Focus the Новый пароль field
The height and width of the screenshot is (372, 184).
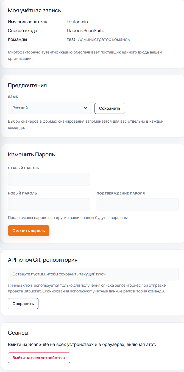[49, 204]
